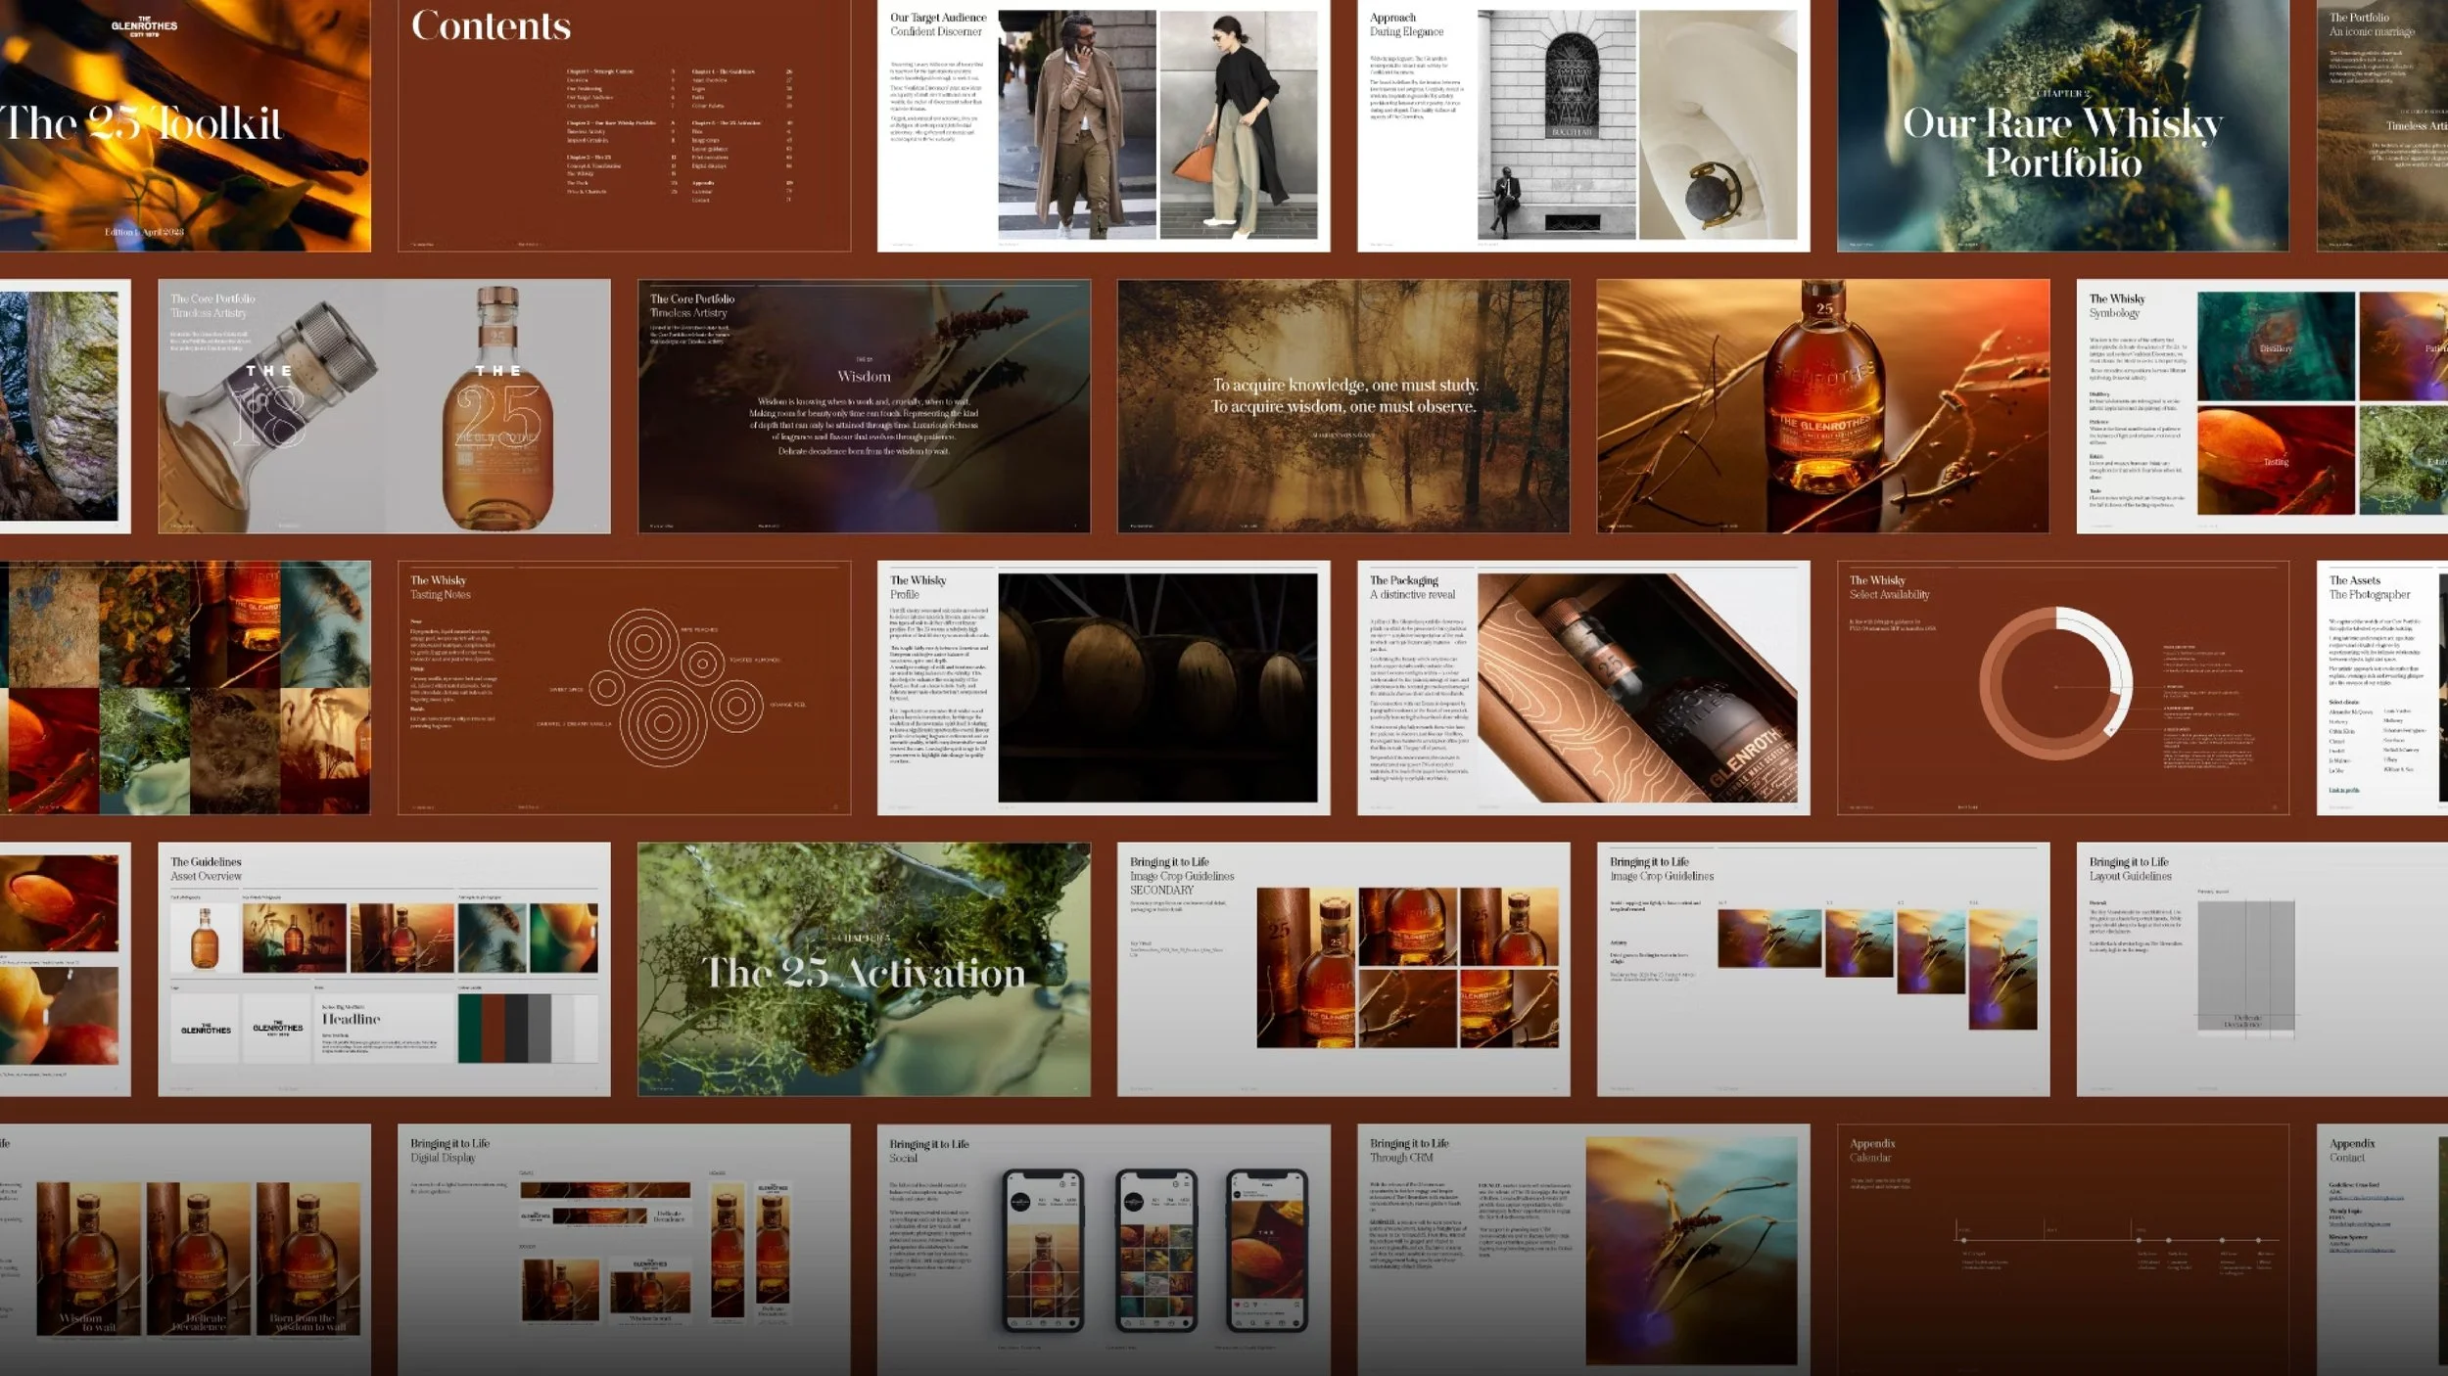
Task: Open the 'Appendix Calendar' timeline slide
Action: click(x=2062, y=1250)
